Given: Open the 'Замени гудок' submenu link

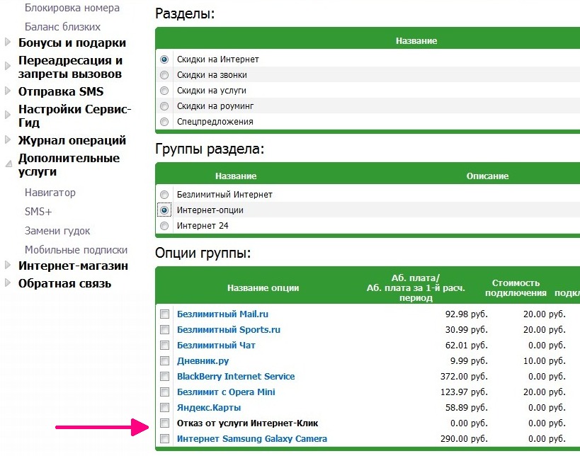Looking at the screenshot, I should [57, 231].
